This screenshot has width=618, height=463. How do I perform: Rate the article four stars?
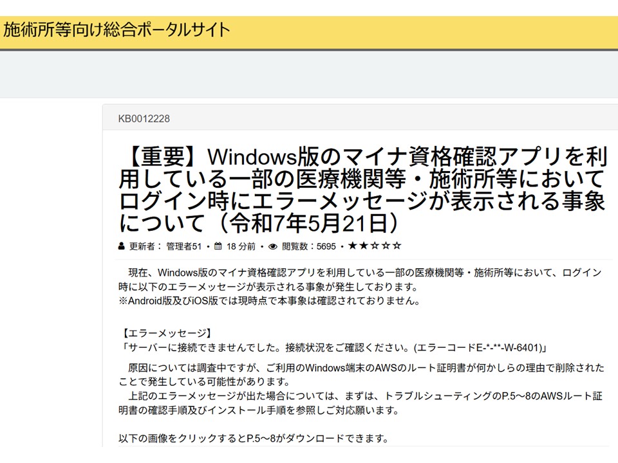click(386, 246)
